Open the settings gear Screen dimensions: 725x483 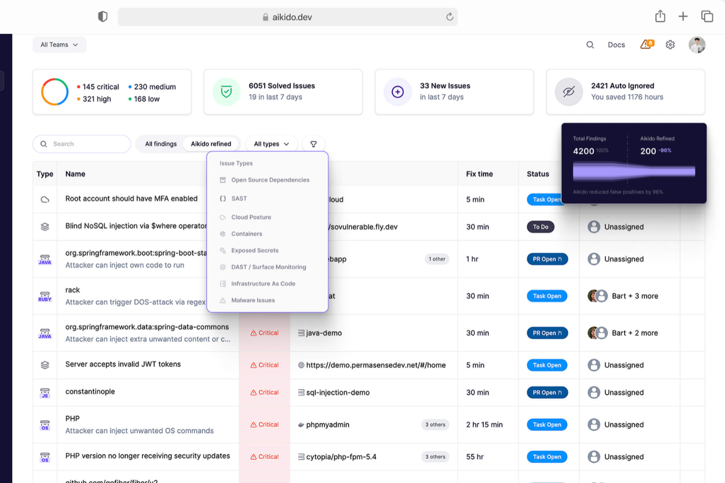[x=670, y=45]
